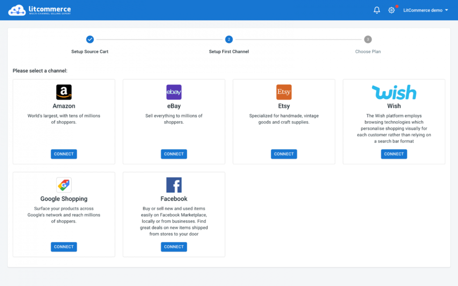Viewport: 458px width, 286px height.
Task: Open the notifications bell
Action: click(377, 10)
